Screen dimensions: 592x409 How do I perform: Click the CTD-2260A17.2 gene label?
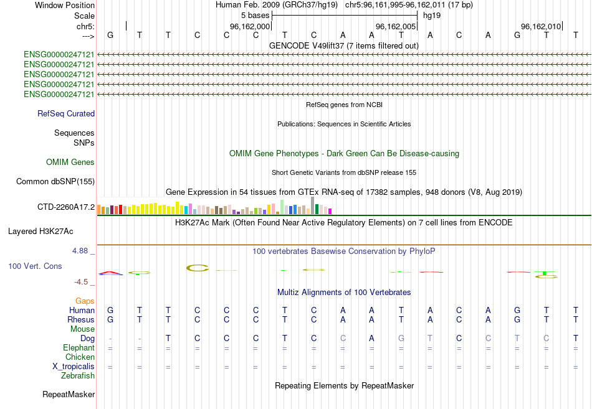[x=66, y=207]
